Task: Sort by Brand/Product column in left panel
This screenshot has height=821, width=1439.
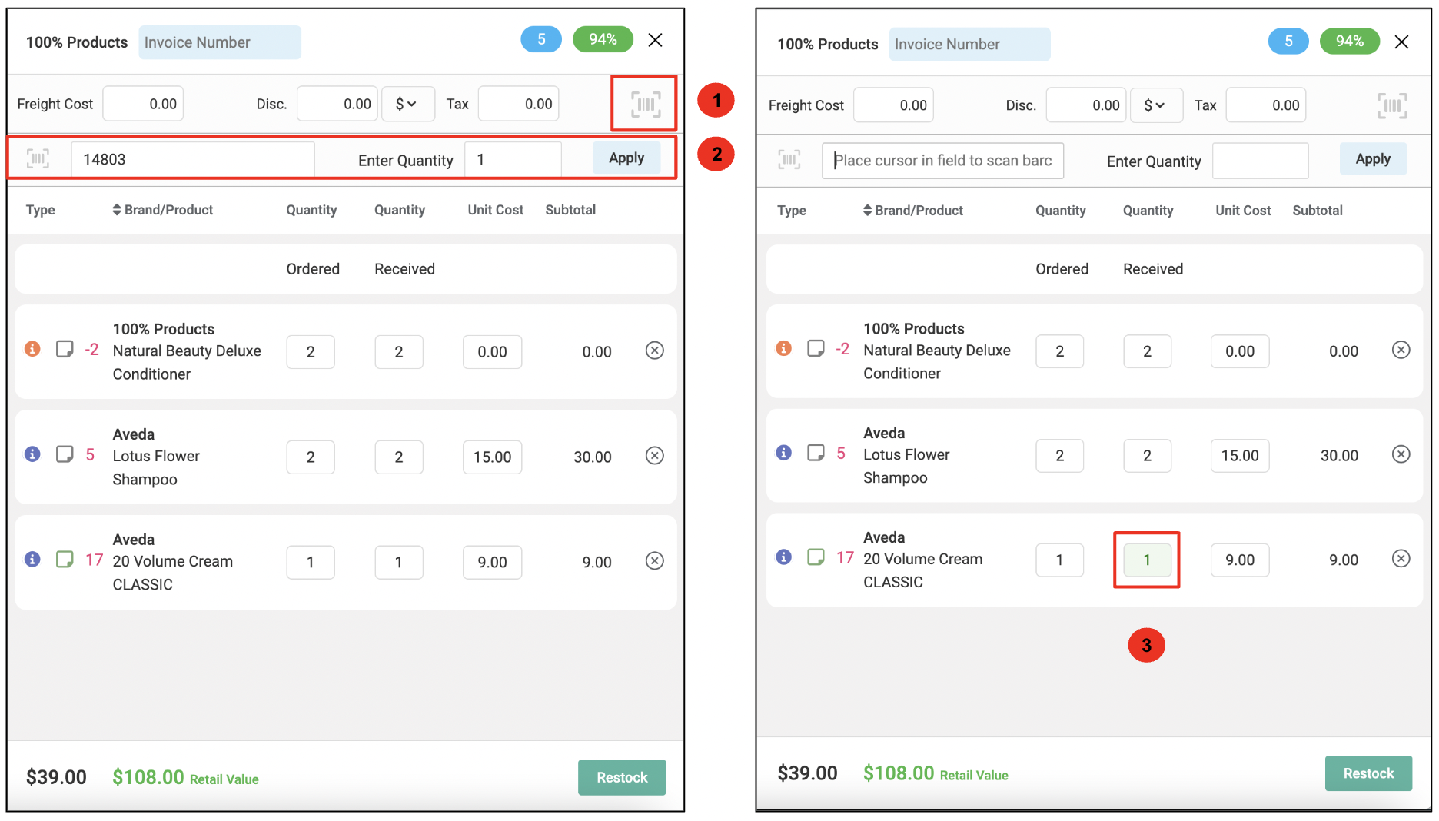Action: 162,210
